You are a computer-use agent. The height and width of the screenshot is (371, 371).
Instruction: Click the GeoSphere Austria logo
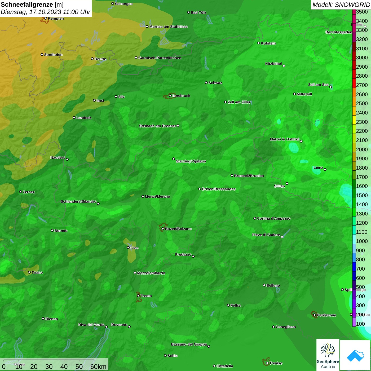coord(328,355)
